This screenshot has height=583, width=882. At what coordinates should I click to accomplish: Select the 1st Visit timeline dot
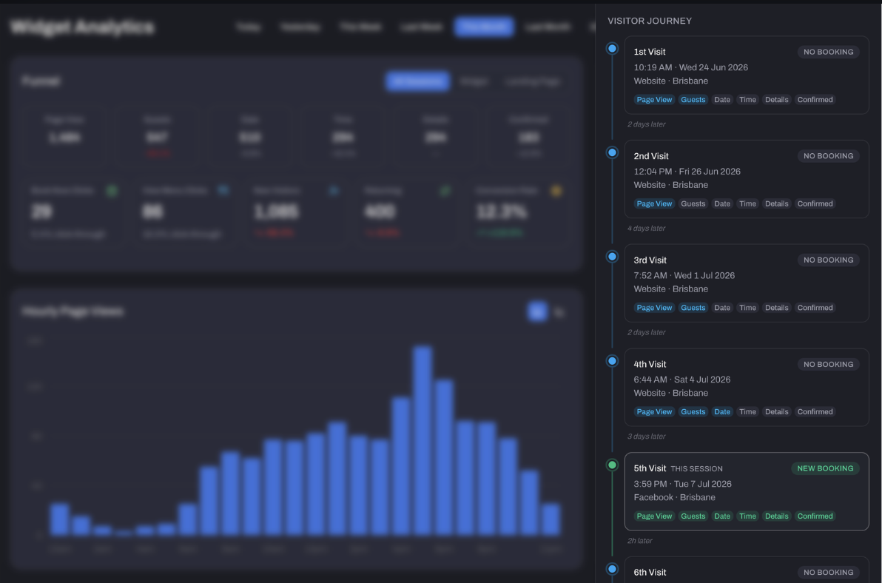point(612,48)
